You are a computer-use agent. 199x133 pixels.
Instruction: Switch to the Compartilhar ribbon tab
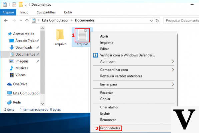click(x=46, y=12)
